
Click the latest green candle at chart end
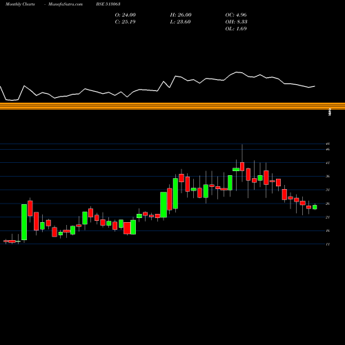(x=315, y=207)
